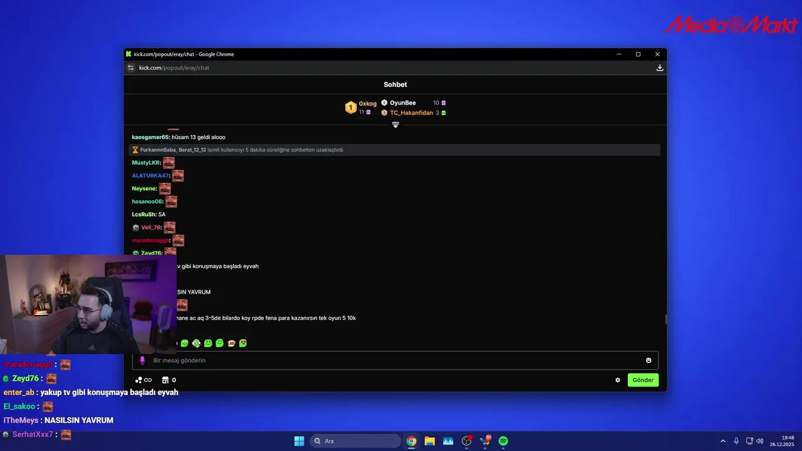
Task: Open File Explorer from the taskbar
Action: [430, 441]
